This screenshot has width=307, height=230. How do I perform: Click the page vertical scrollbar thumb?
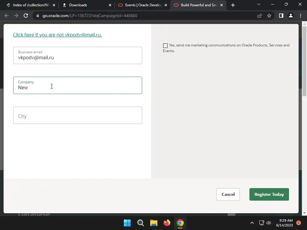[304, 61]
